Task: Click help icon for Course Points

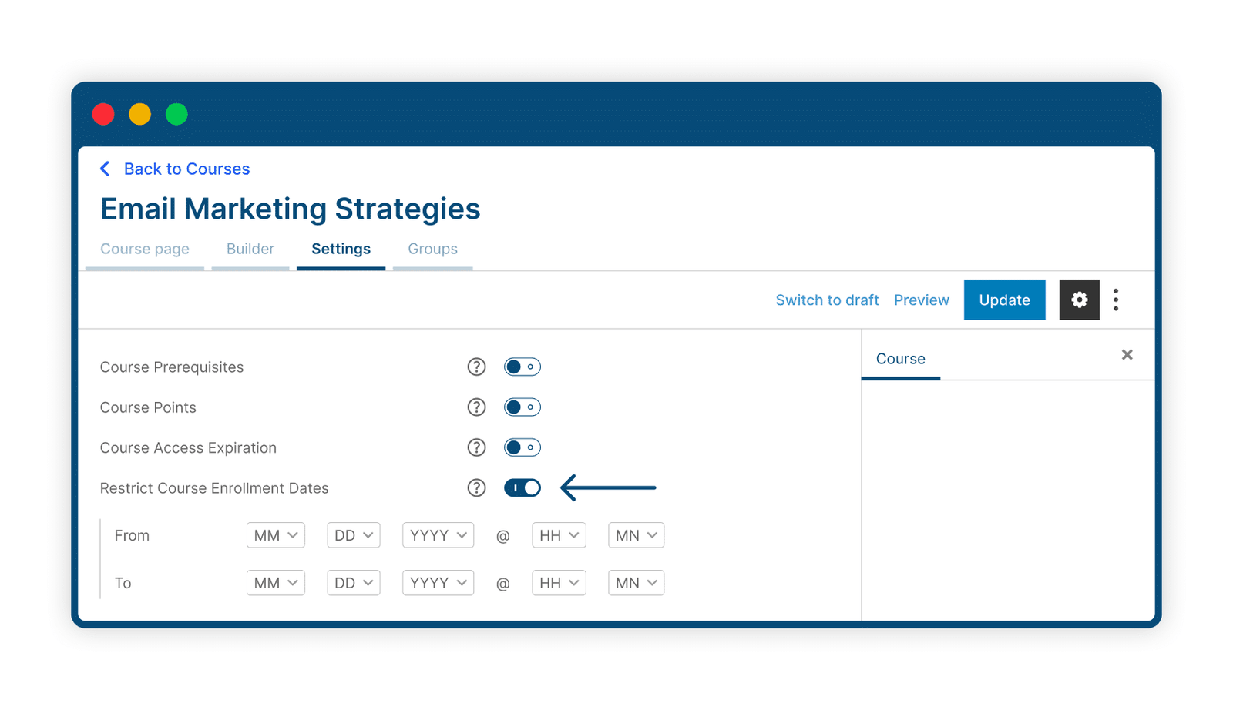Action: coord(476,407)
